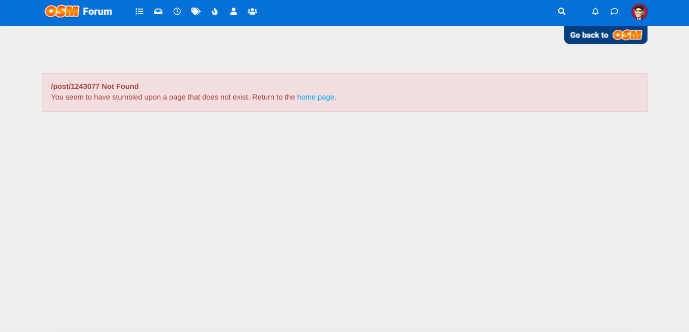
Task: Open the search magnifier icon
Action: pyautogui.click(x=562, y=11)
